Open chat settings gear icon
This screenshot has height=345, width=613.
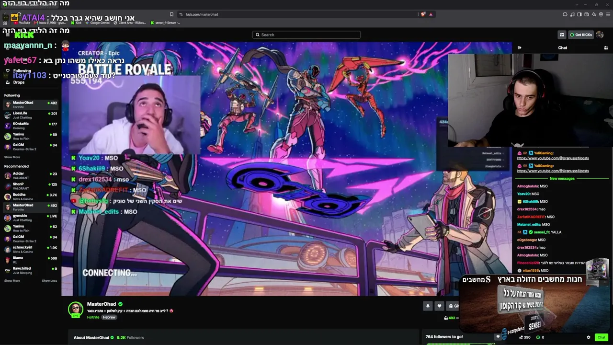(589, 337)
